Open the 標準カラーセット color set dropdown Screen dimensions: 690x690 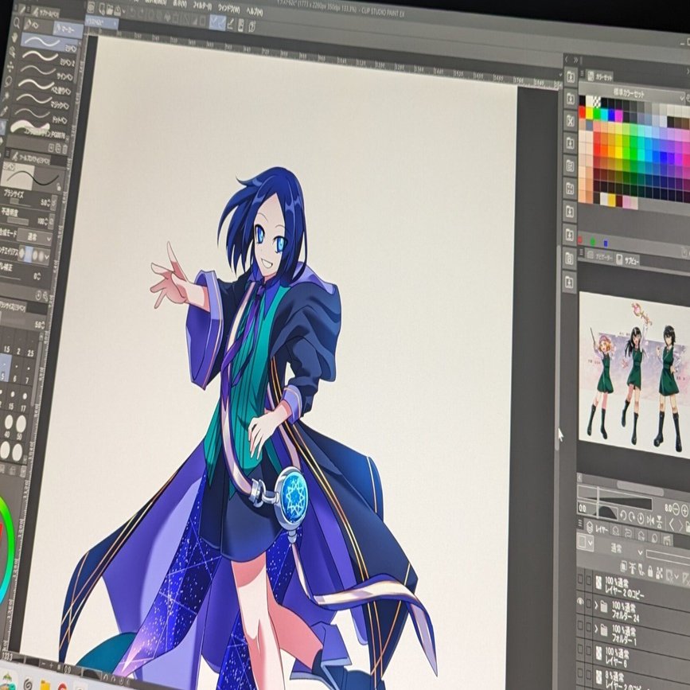click(631, 94)
